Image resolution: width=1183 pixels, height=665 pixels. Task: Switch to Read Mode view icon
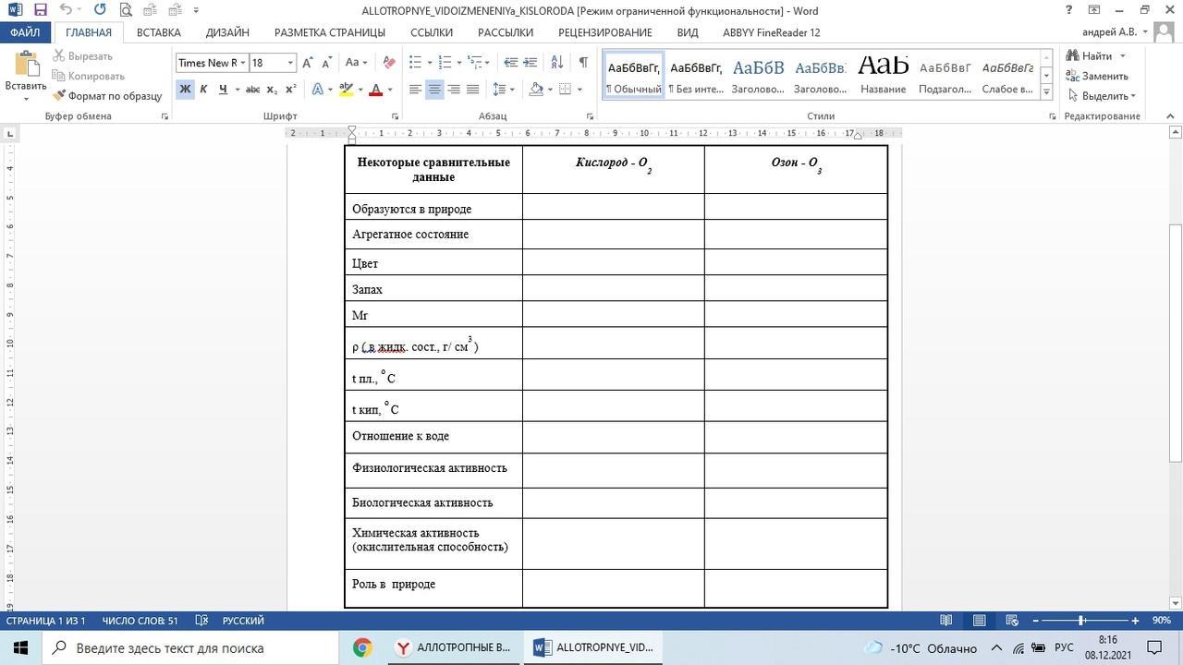(x=946, y=621)
